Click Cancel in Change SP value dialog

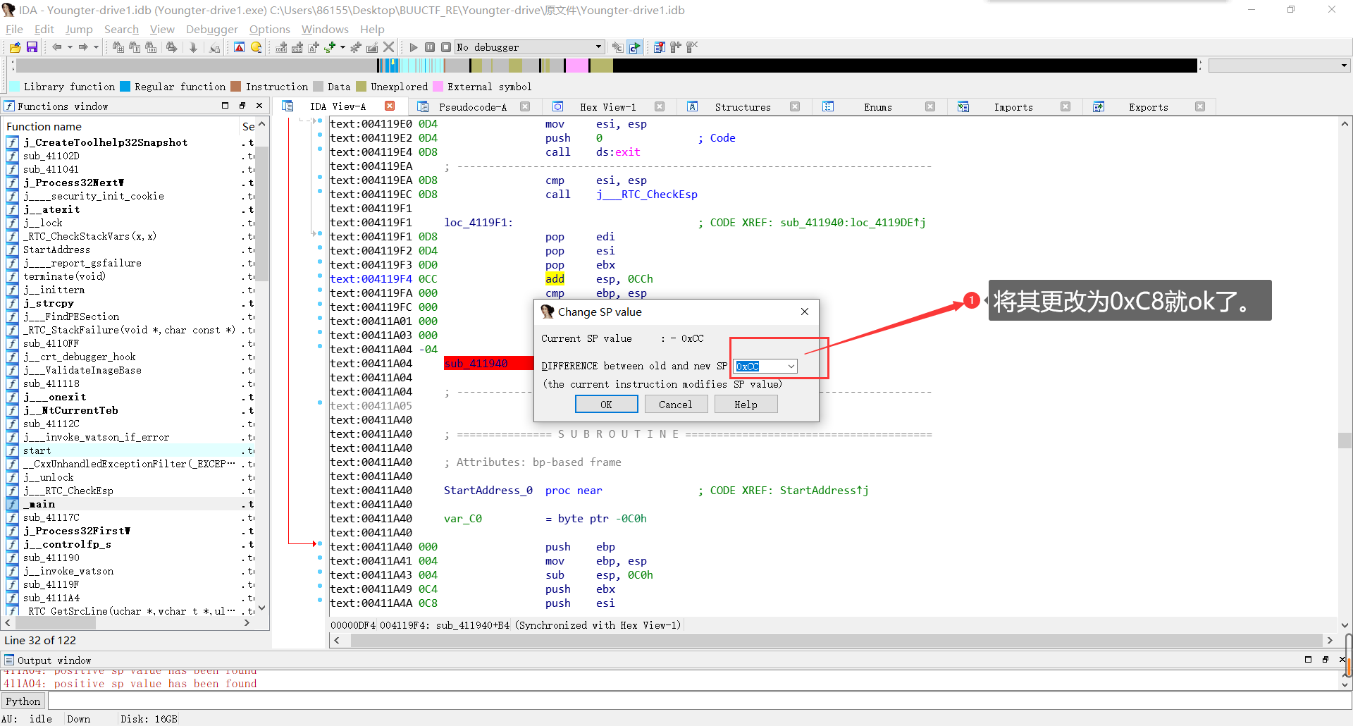[x=675, y=405]
